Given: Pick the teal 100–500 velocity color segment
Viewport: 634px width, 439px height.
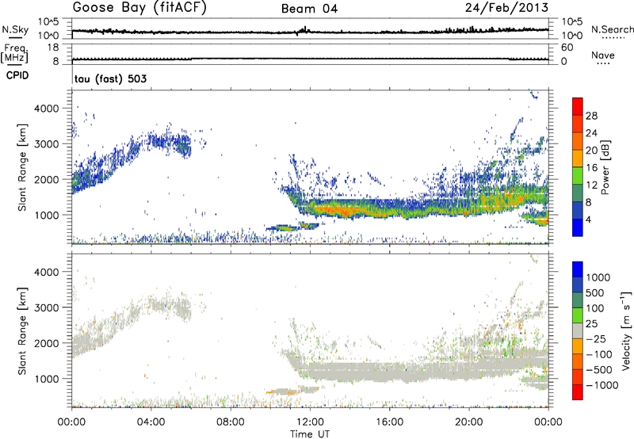Looking at the screenshot, I should click(x=578, y=300).
